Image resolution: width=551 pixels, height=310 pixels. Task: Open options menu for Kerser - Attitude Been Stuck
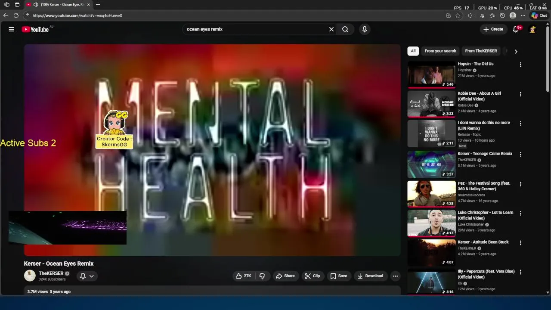(x=520, y=243)
